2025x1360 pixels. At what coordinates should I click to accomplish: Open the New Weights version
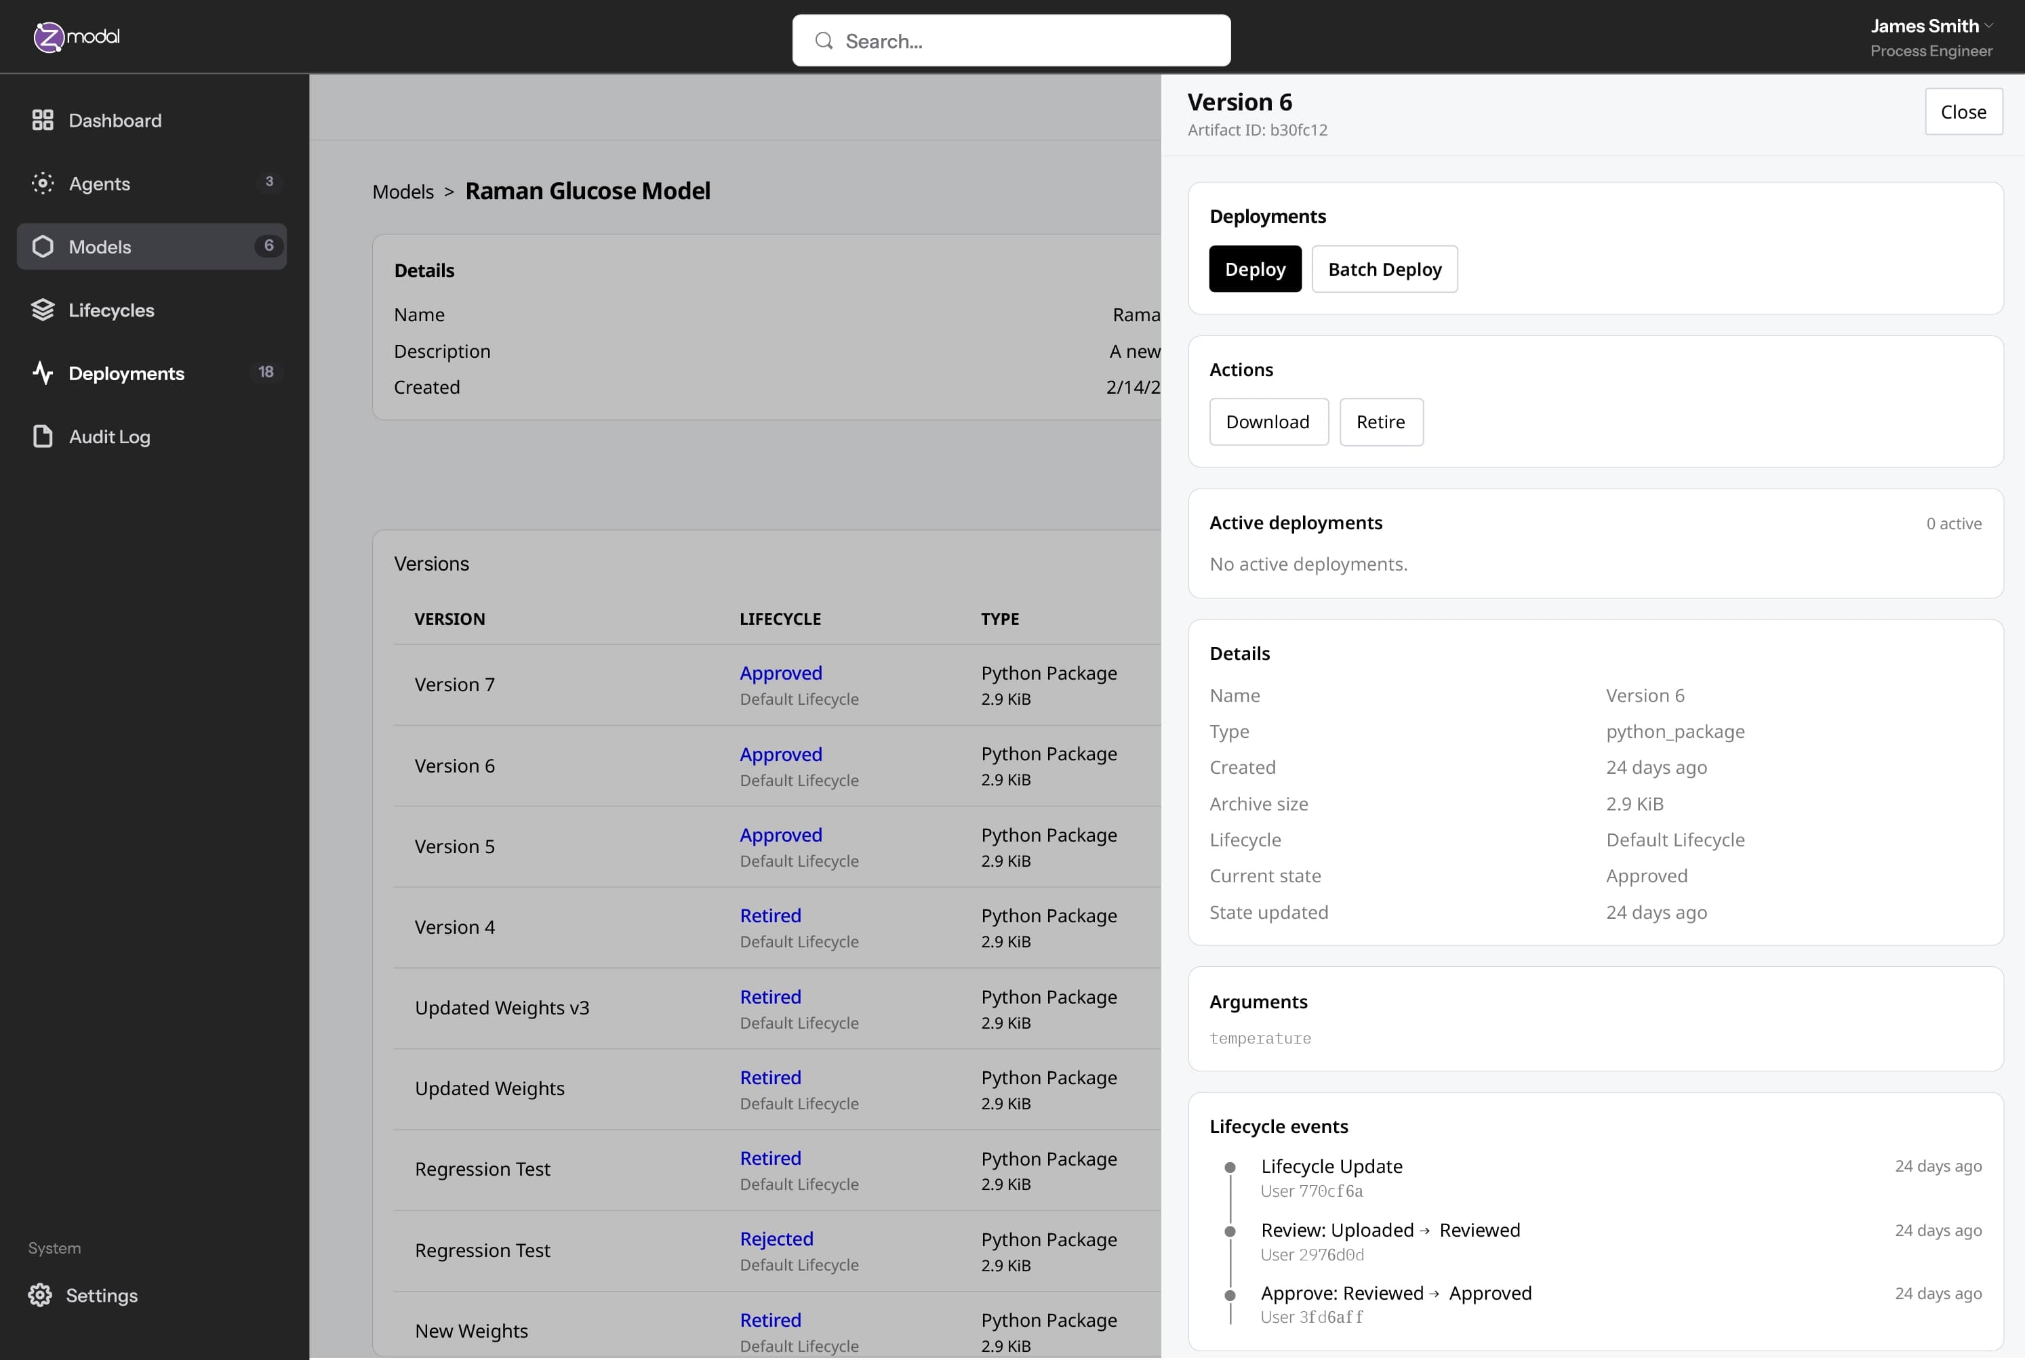(471, 1332)
